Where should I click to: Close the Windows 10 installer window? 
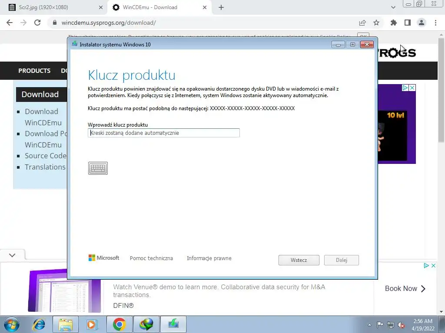coord(367,45)
